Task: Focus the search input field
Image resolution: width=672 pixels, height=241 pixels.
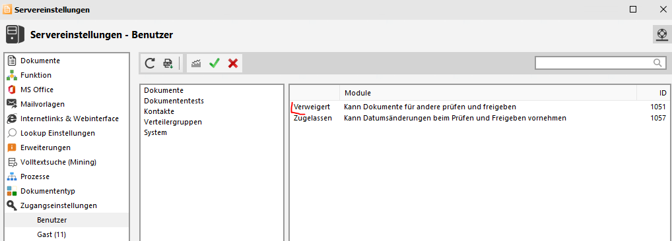Action: [593, 63]
